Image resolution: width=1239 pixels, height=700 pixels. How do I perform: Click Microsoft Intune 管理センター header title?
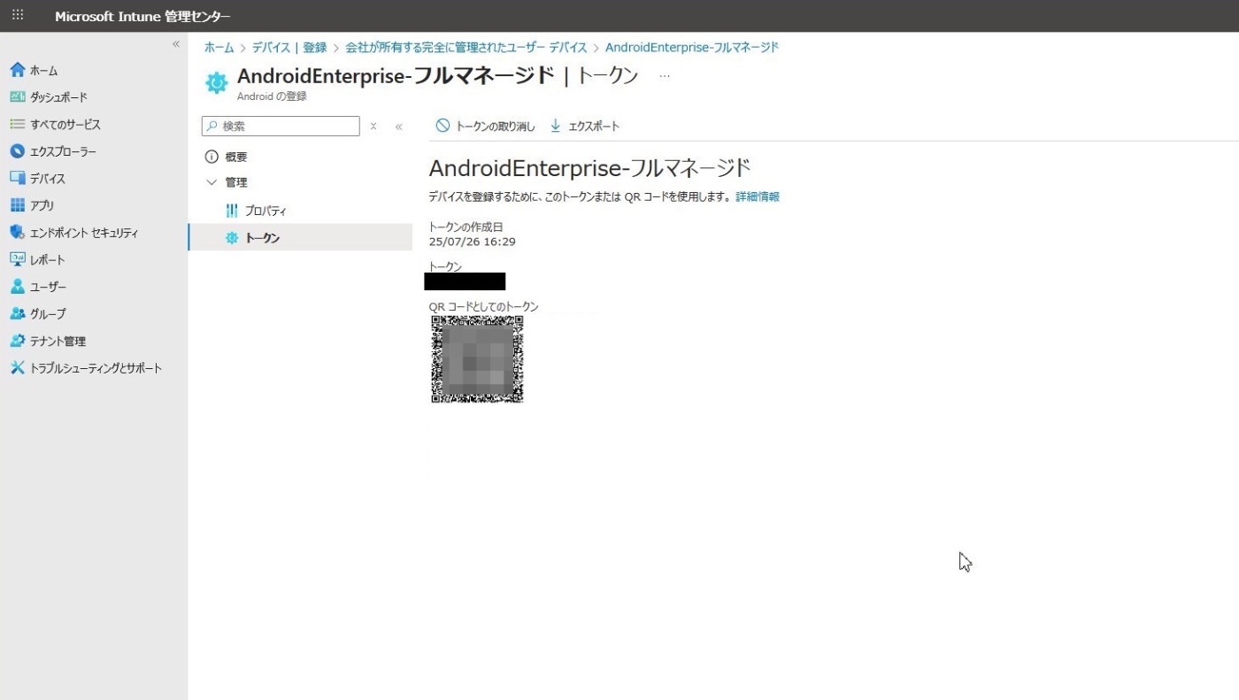click(x=142, y=17)
